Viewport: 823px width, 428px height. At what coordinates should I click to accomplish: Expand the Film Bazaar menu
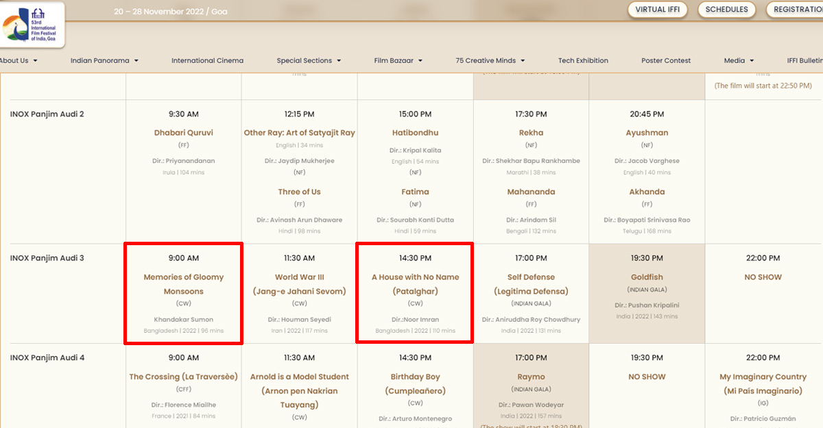(x=398, y=60)
